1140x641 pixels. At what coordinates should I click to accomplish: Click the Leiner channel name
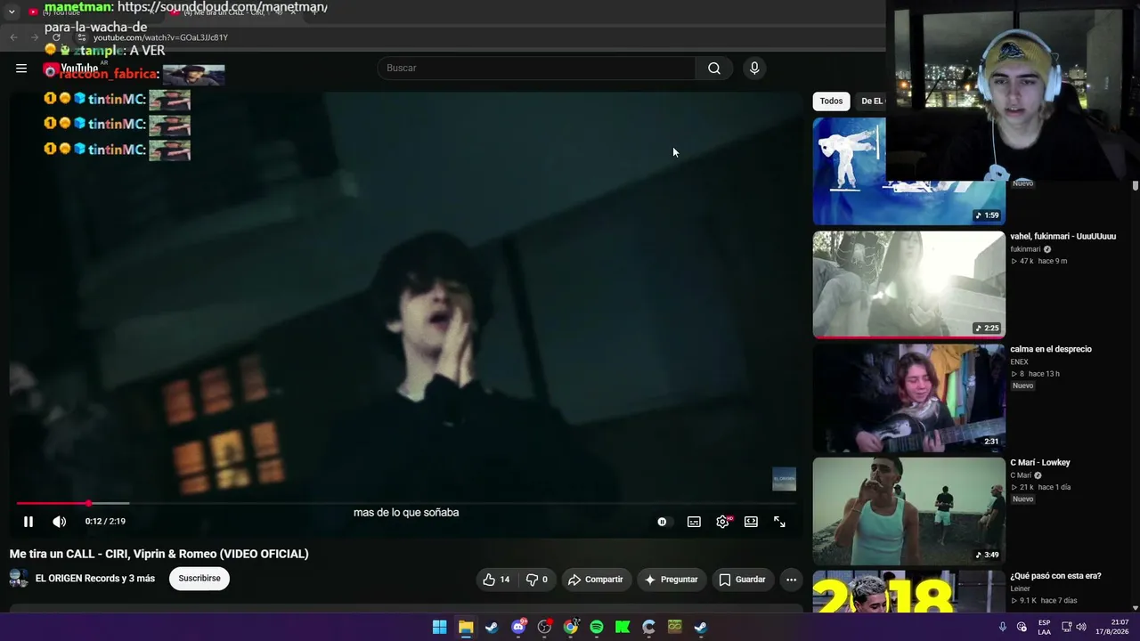(x=1020, y=588)
